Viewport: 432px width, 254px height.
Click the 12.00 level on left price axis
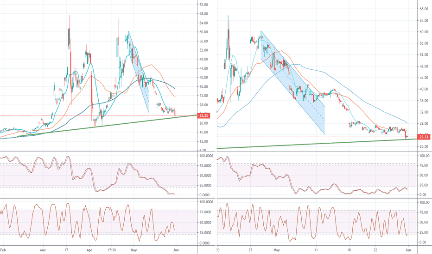click(203, 141)
